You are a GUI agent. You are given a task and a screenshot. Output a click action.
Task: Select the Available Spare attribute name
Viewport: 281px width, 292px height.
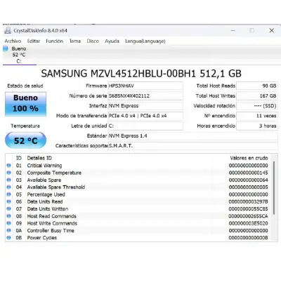[x=44, y=180]
